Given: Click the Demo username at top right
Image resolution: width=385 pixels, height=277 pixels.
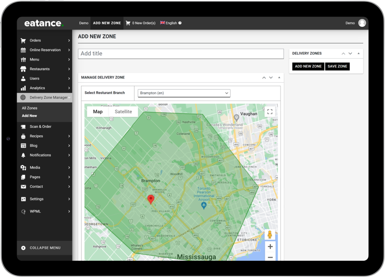Looking at the screenshot, I should (x=350, y=23).
